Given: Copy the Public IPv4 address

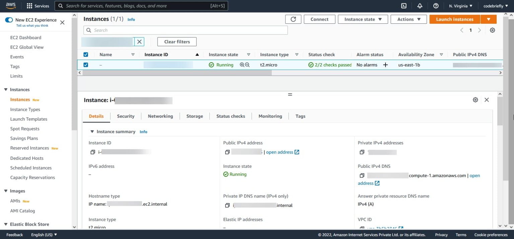Looking at the screenshot, I should (x=228, y=152).
